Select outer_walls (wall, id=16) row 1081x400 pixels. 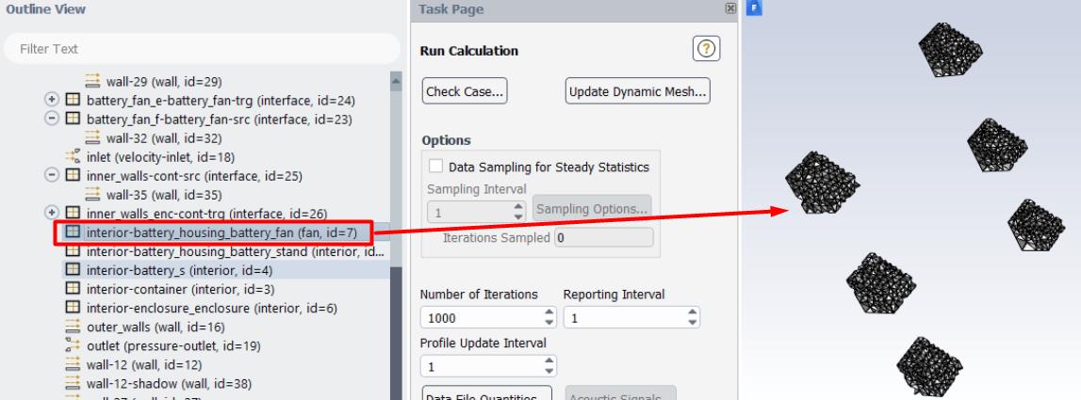(x=156, y=327)
